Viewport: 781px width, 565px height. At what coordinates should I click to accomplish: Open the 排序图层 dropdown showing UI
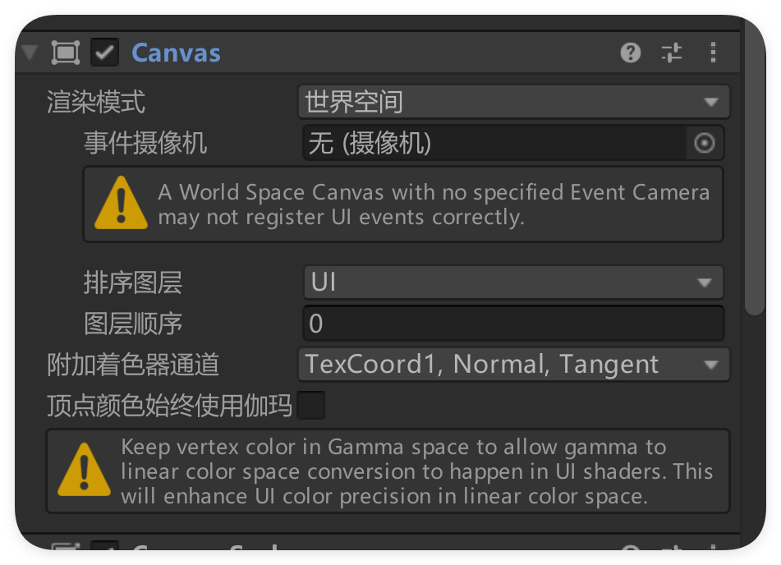click(x=513, y=282)
